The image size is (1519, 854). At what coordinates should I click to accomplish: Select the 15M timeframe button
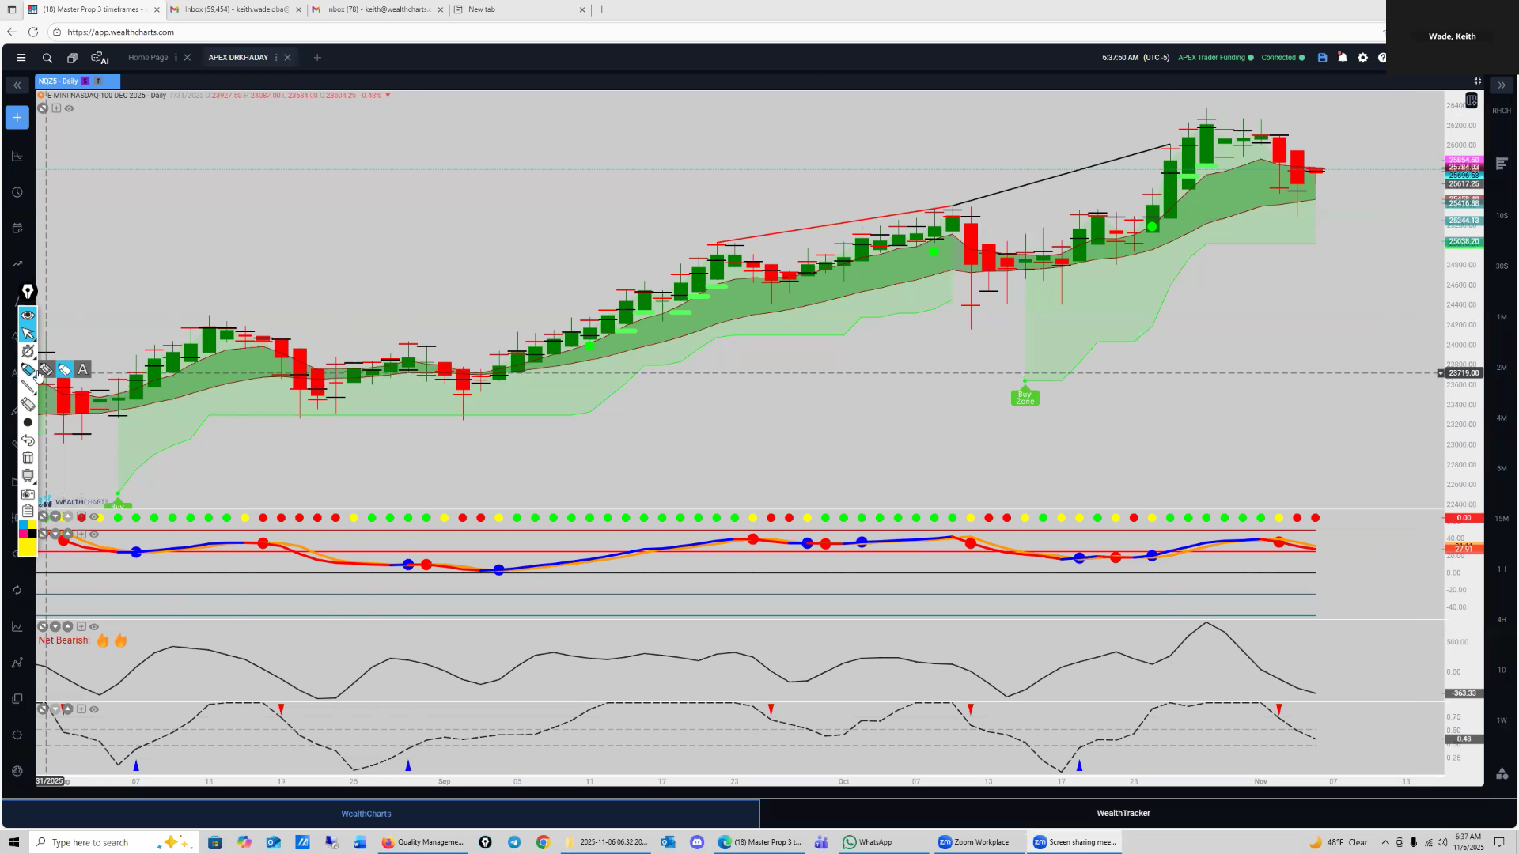1501,519
